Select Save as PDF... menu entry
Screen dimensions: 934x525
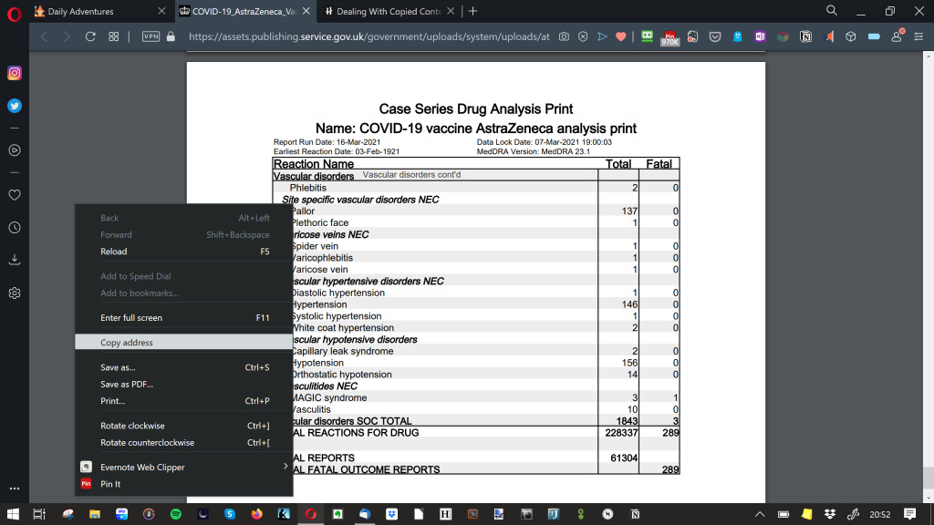coord(127,384)
